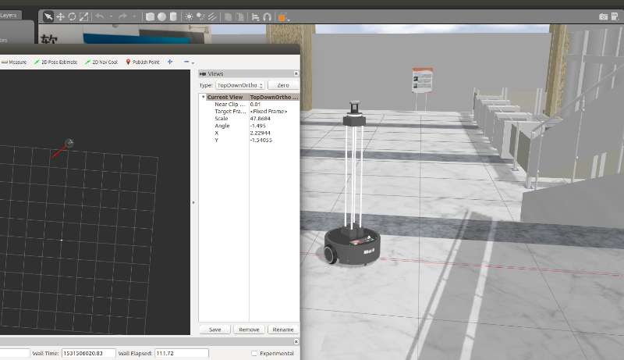Click the Paste icon in Gazebo toolbar

tap(239, 16)
